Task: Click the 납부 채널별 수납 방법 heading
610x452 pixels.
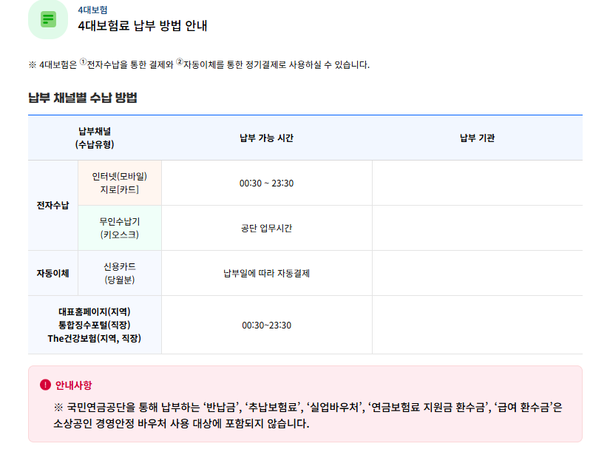Action: pos(82,98)
